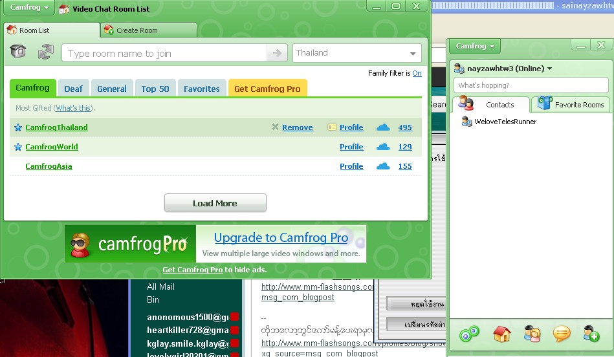Click Get Camfrog Pro to hide ads link
Screen dimensions: 614x357
coord(192,270)
